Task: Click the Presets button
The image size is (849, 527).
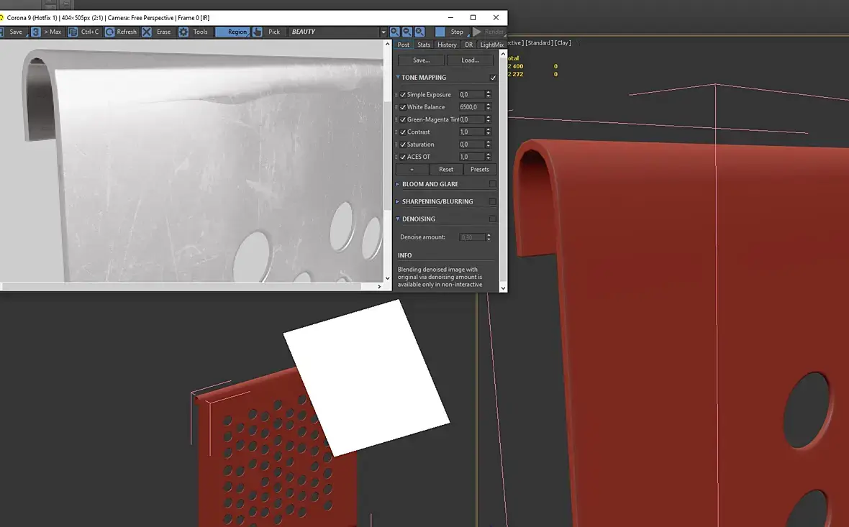Action: [x=479, y=170]
